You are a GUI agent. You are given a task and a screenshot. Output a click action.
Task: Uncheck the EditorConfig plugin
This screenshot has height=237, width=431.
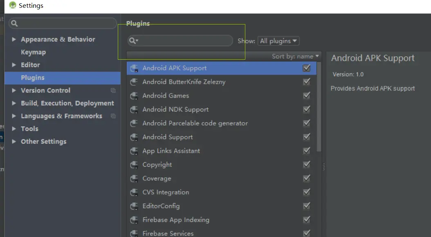click(306, 206)
